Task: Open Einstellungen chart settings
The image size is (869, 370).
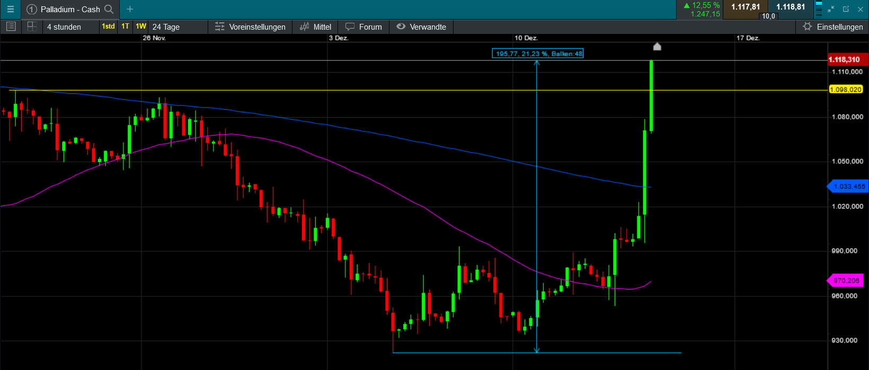Action: [x=832, y=27]
